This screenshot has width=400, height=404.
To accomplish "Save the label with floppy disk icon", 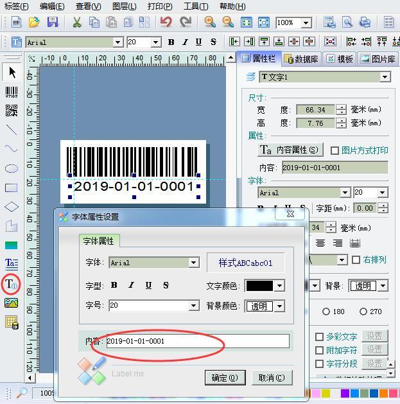I will (53, 22).
